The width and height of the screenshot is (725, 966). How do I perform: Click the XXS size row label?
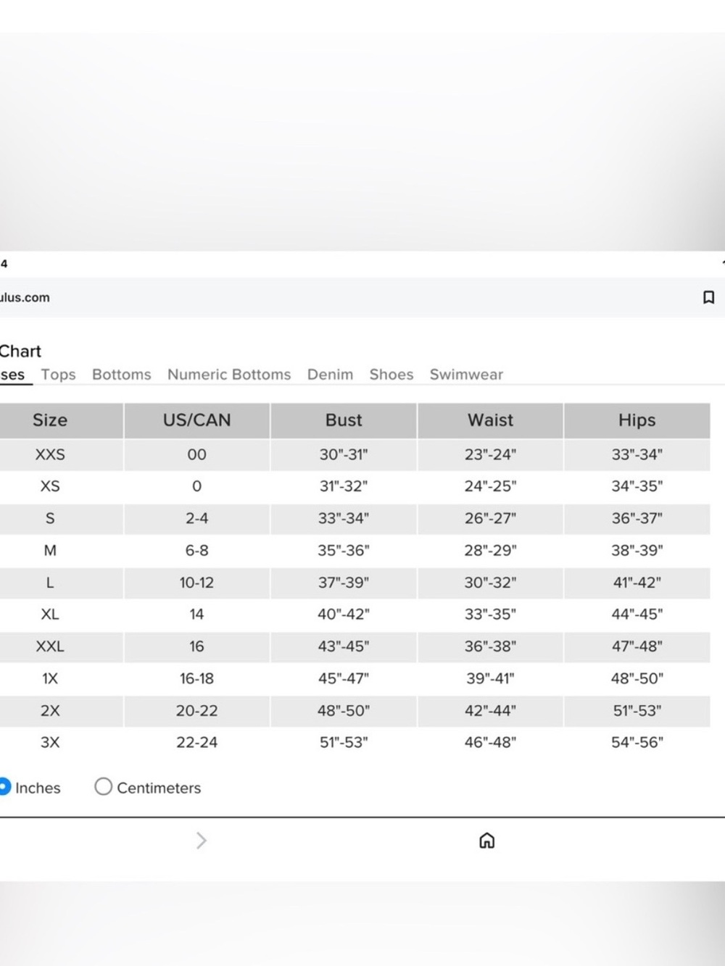[x=50, y=454]
